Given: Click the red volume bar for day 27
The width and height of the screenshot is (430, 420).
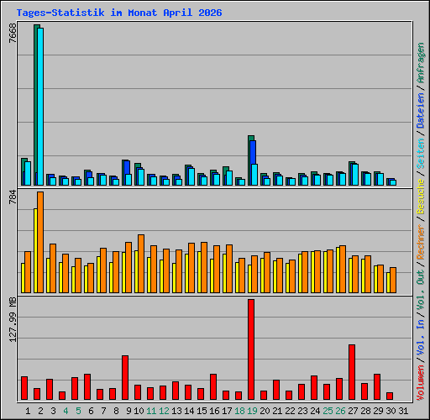Looking at the screenshot, I should [352, 372].
